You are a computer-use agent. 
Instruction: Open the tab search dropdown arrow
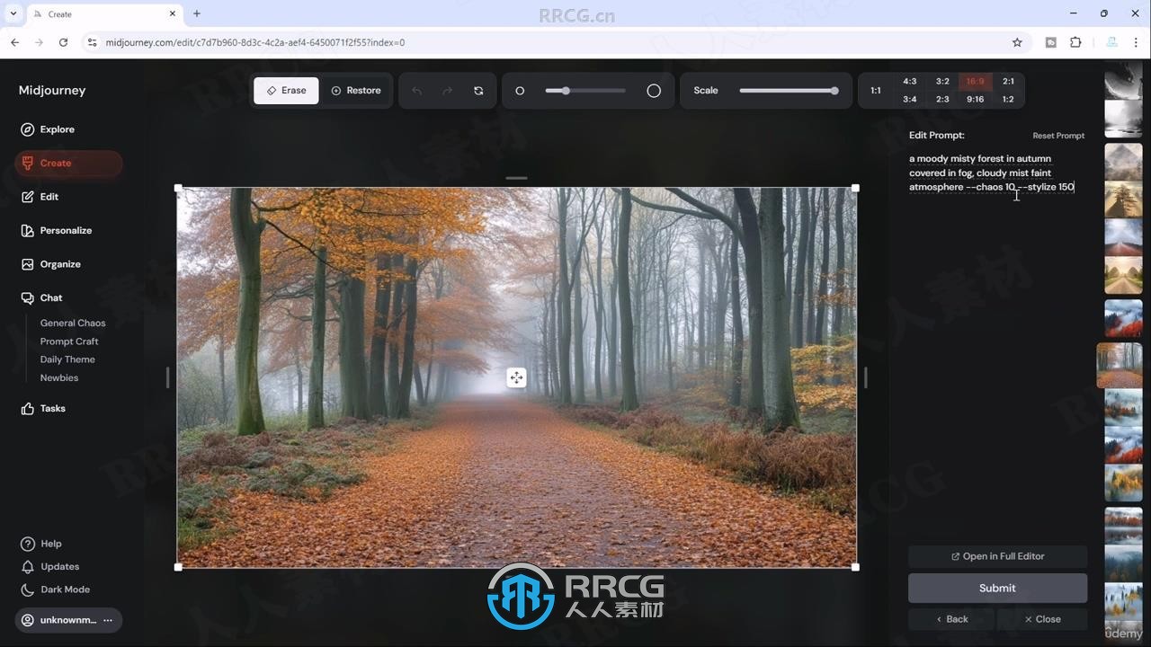[13, 13]
